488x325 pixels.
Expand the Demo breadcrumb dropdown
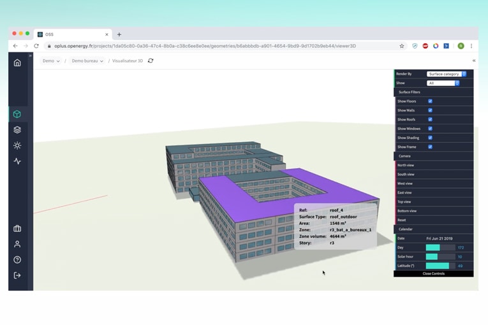click(x=51, y=61)
